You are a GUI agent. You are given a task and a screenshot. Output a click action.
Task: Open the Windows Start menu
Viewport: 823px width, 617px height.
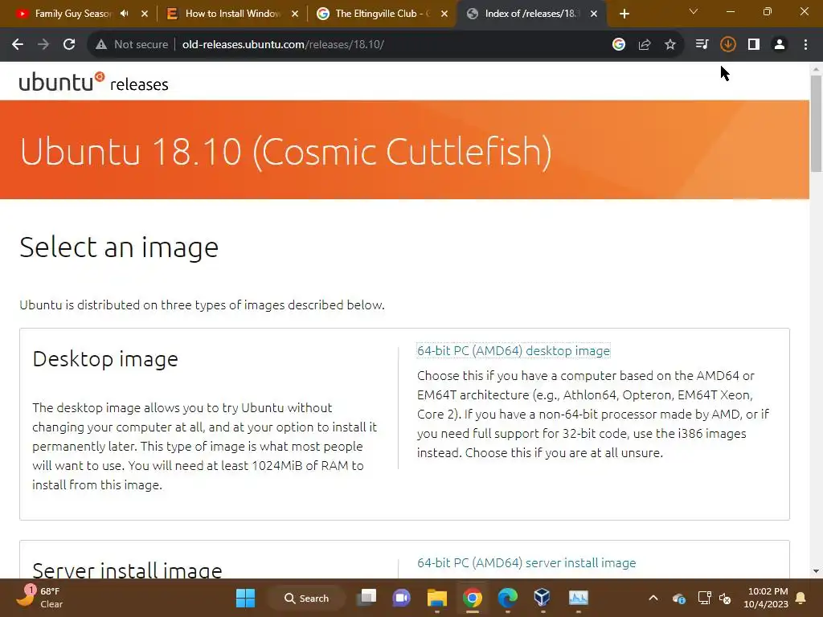(245, 598)
